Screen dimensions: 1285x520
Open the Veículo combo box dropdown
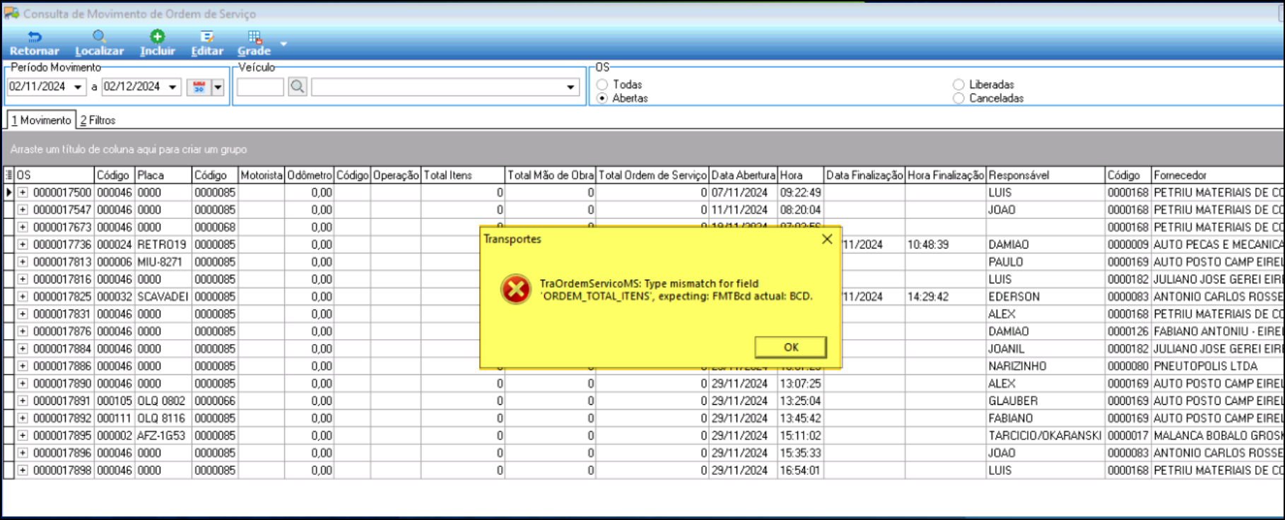pos(570,87)
